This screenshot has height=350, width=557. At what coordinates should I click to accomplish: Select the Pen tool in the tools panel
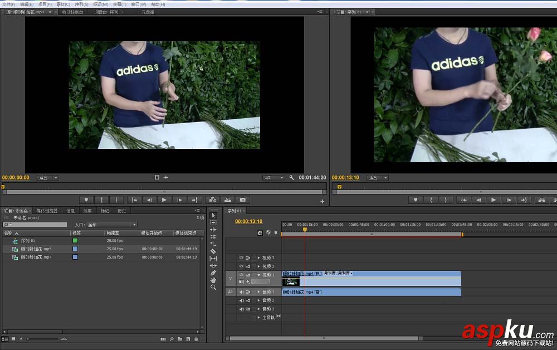coord(213,273)
